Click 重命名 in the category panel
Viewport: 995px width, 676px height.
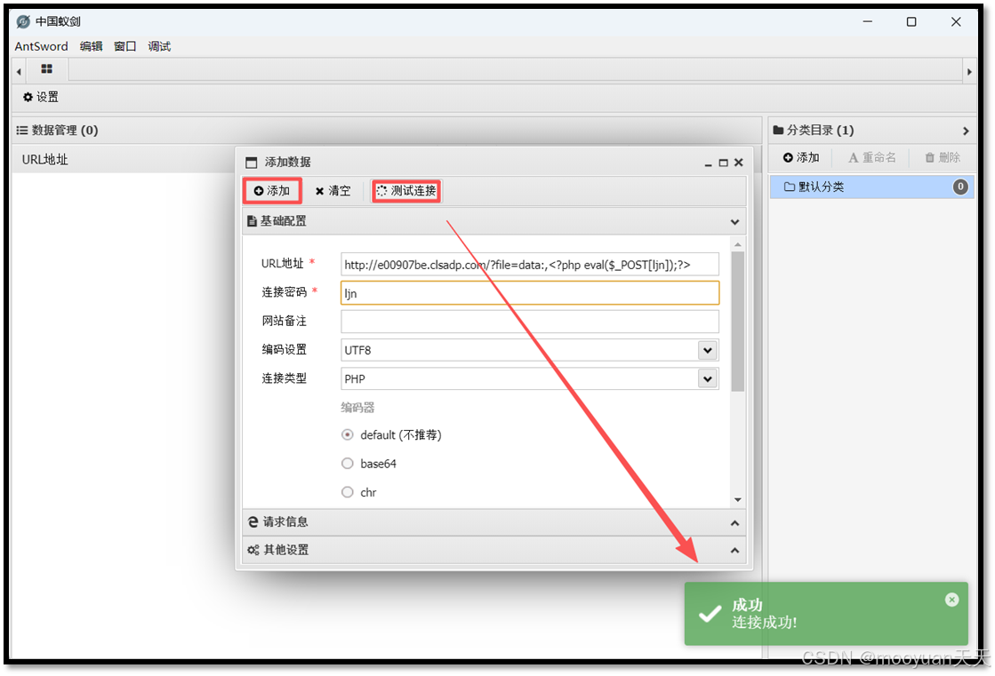(x=872, y=157)
